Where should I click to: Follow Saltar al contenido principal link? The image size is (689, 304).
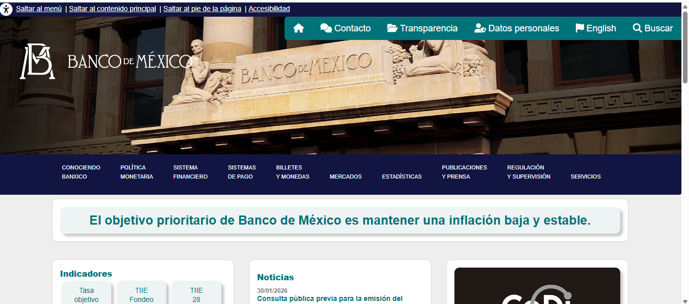point(113,9)
